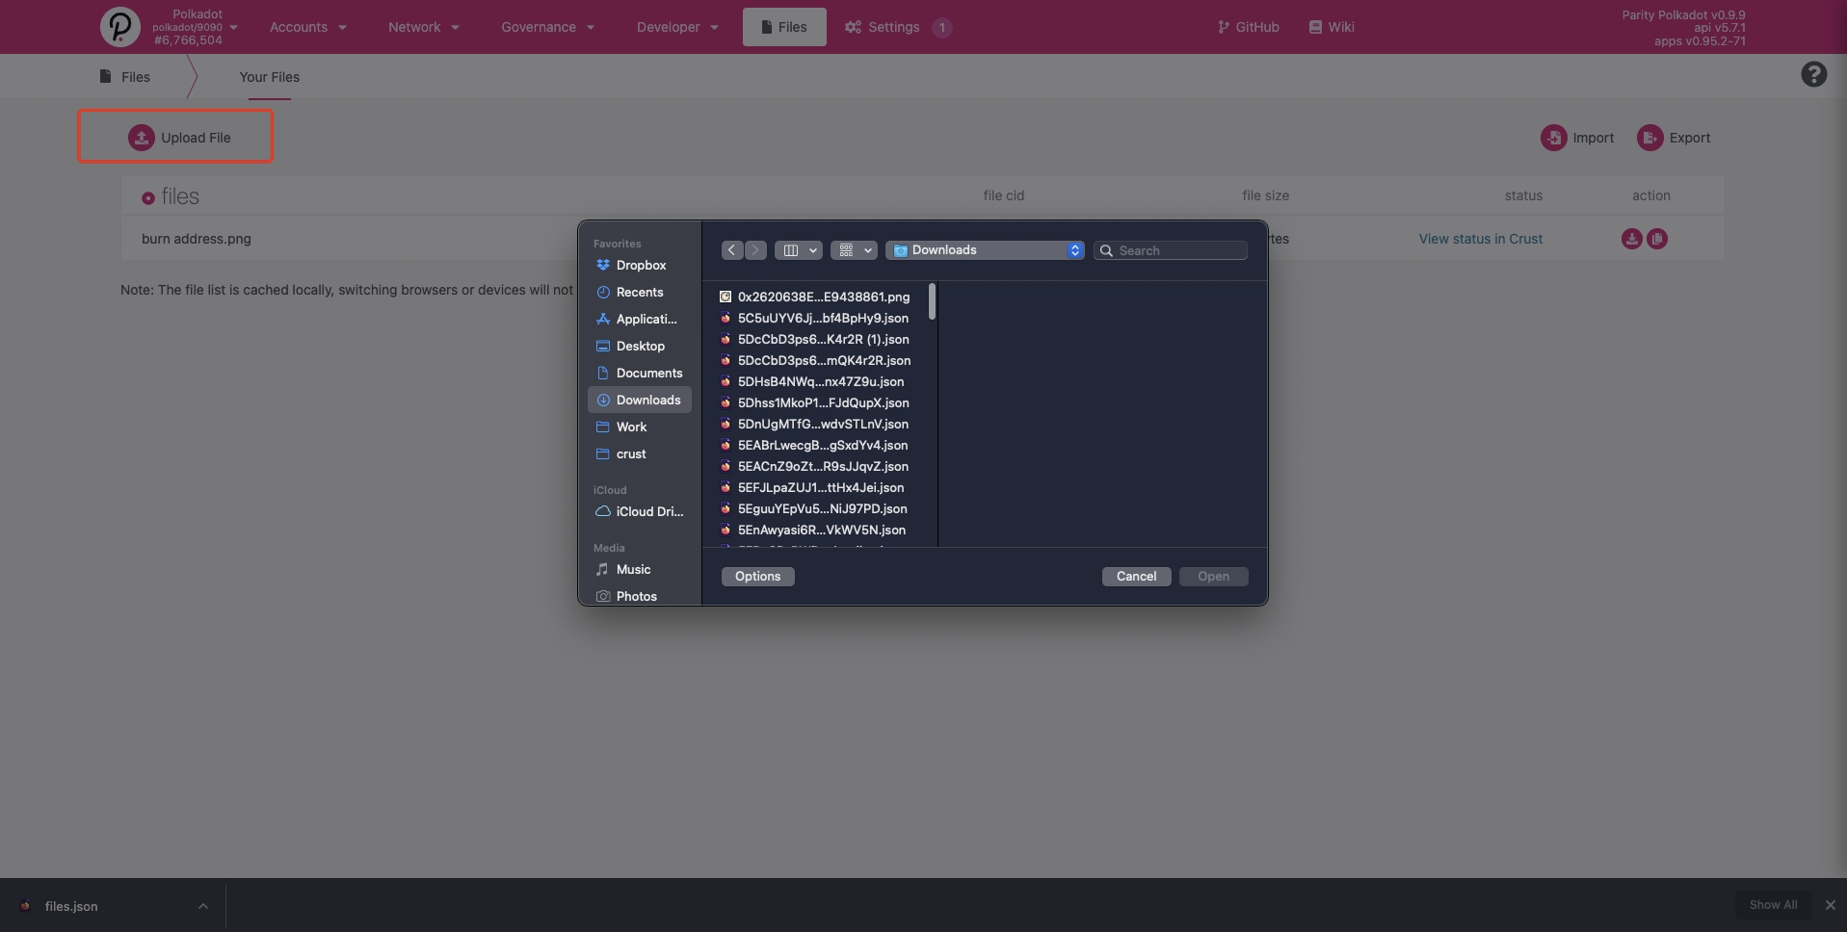Click the Search field in file dialog
Image resolution: width=1847 pixels, height=932 pixels.
[1177, 250]
